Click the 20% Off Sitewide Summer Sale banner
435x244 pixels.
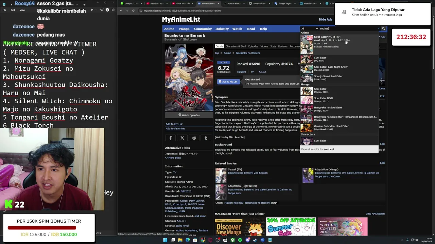coord(291,226)
